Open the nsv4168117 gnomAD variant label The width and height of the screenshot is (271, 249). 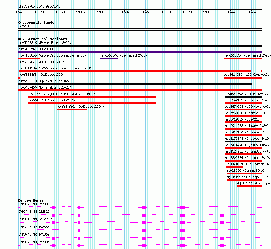coord(61,94)
